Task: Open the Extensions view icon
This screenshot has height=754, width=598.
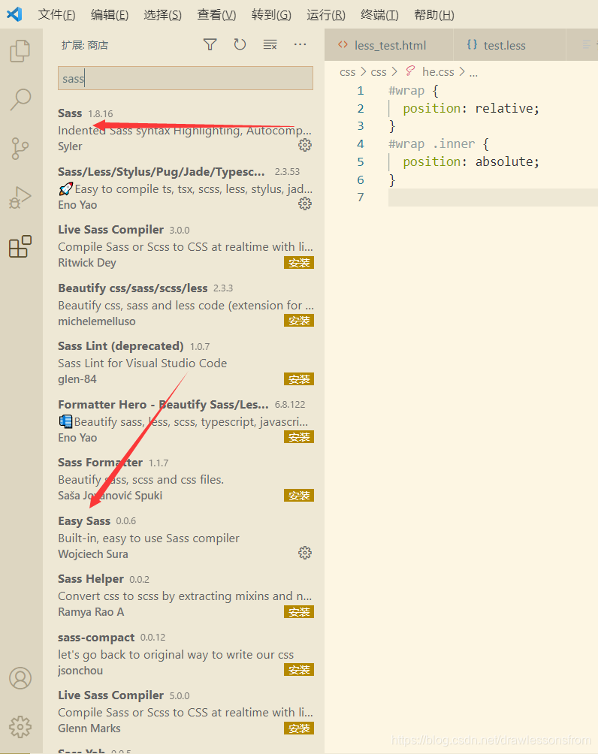Action: tap(20, 246)
